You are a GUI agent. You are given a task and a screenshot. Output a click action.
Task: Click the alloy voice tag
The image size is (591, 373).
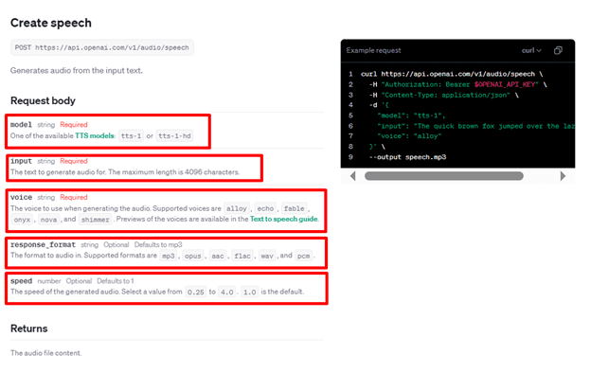point(237,208)
